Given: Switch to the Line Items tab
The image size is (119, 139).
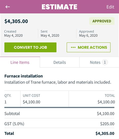Looking at the screenshot, I should click(x=20, y=62).
